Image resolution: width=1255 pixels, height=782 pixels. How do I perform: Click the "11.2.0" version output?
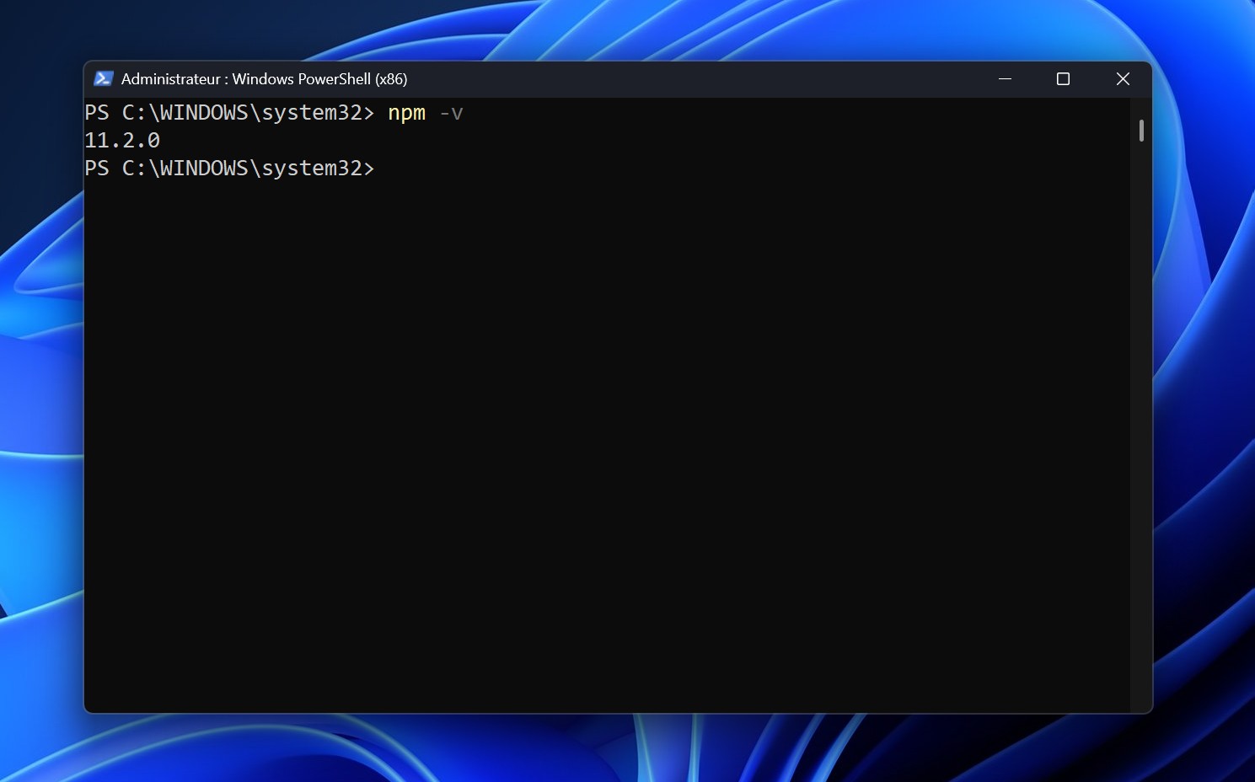point(122,141)
